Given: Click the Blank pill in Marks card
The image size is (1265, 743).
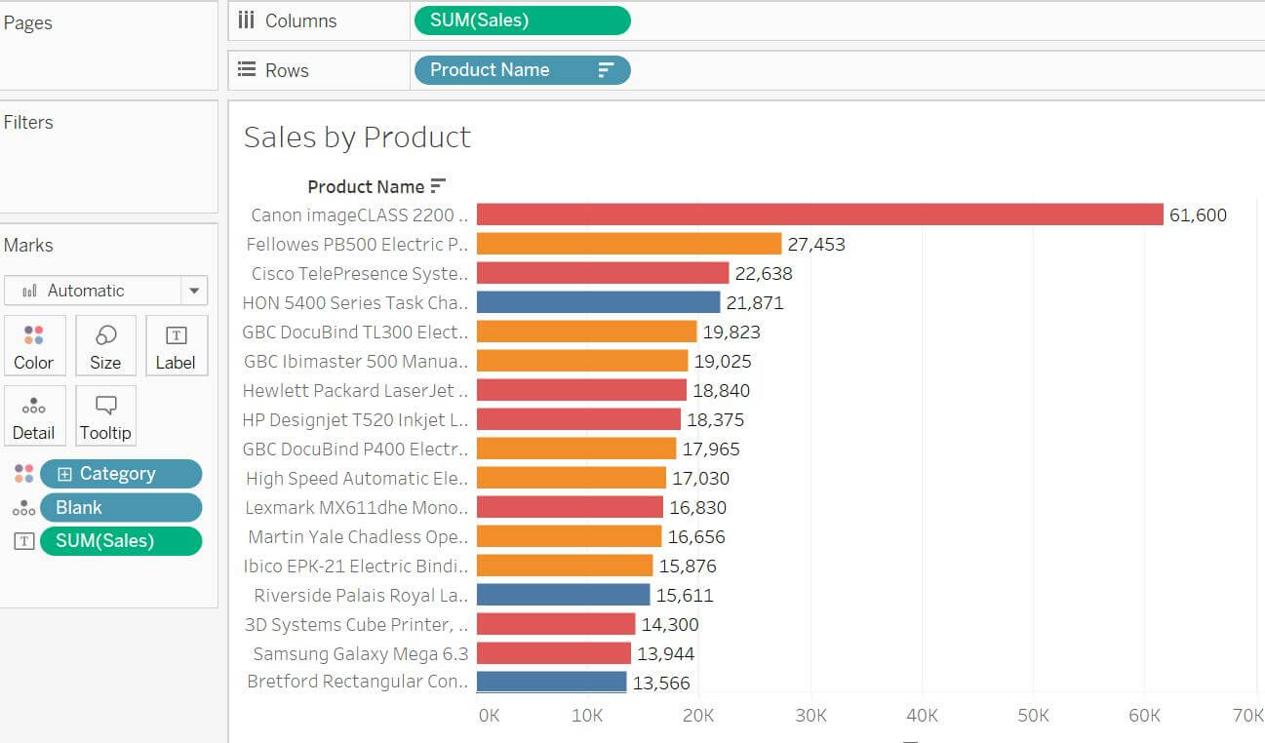Looking at the screenshot, I should coord(121,508).
